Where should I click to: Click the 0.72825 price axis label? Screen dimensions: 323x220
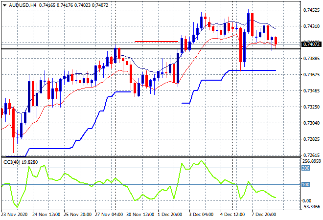(311, 139)
